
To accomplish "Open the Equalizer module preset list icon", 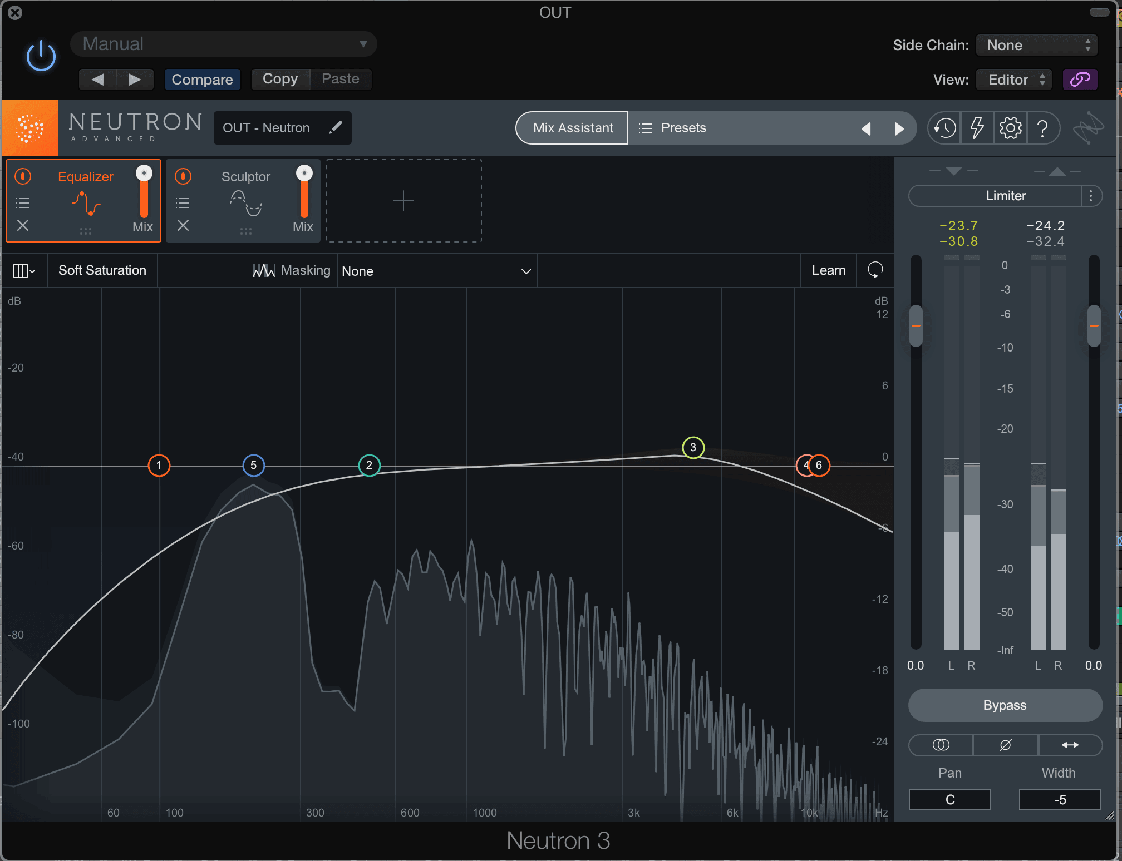I will tap(22, 203).
